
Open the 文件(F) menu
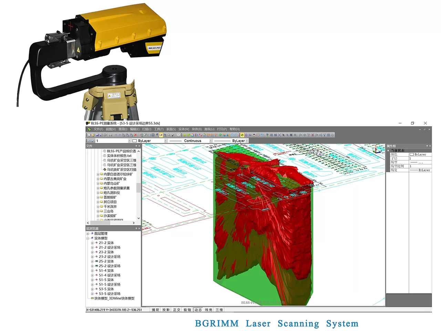[x=98, y=129]
